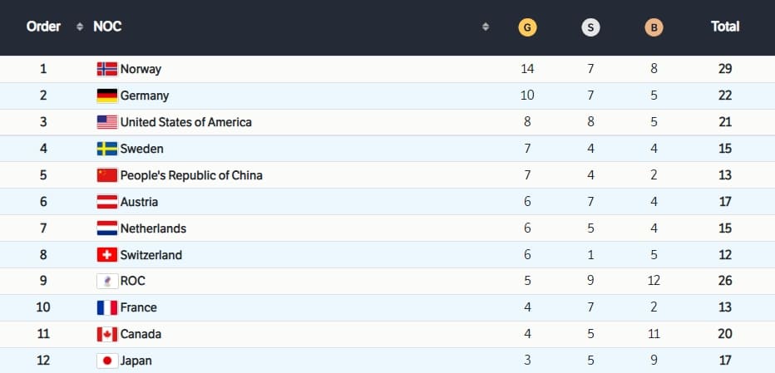Sort by gold medal column icon

[526, 27]
